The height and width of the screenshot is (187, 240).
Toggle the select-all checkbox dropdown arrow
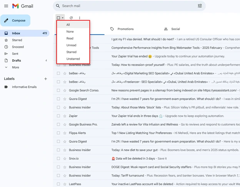63,18
